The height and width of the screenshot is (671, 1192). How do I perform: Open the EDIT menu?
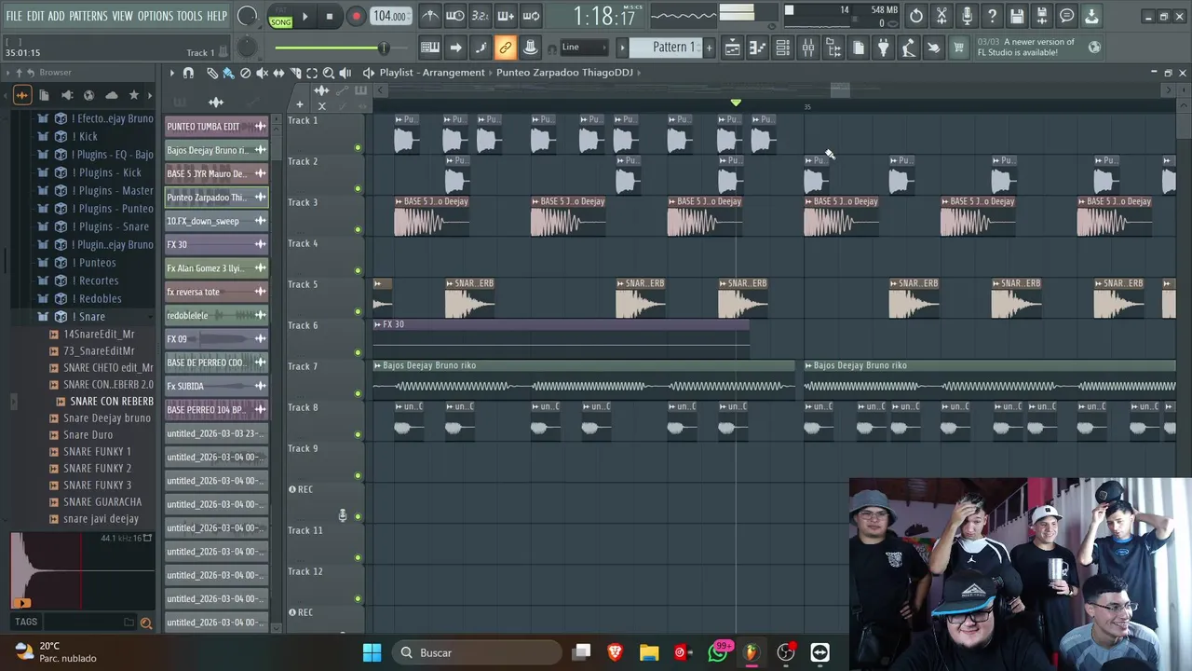click(x=35, y=16)
